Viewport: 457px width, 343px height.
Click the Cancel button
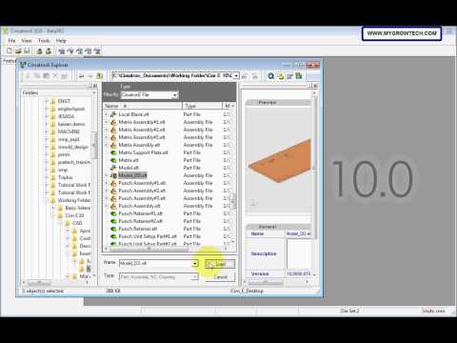click(x=220, y=277)
